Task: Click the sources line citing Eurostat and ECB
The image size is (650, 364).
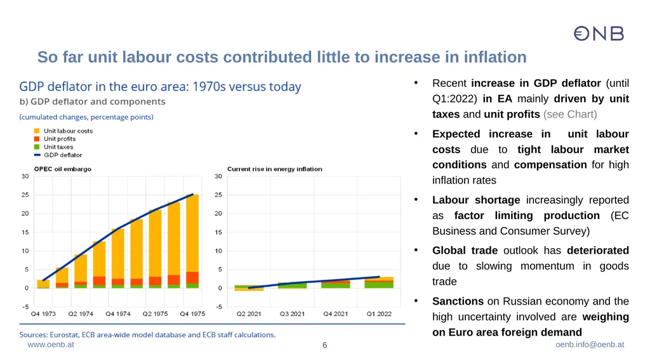Action: coord(147,335)
